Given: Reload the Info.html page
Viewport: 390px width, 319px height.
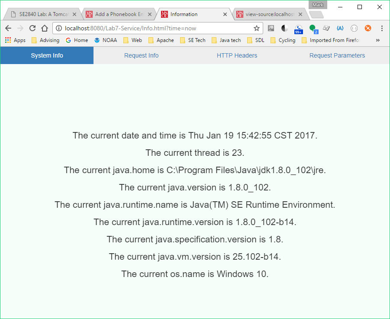Looking at the screenshot, I should (32, 28).
